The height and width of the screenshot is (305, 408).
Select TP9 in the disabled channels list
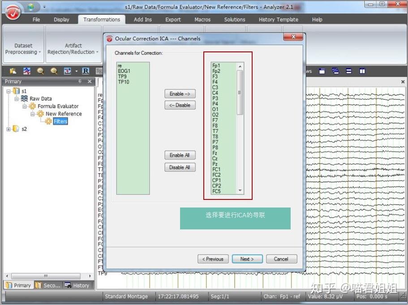click(122, 76)
